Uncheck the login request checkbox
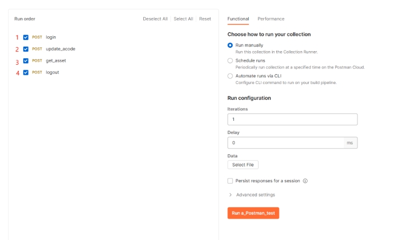The height and width of the screenshot is (240, 407). 26,37
